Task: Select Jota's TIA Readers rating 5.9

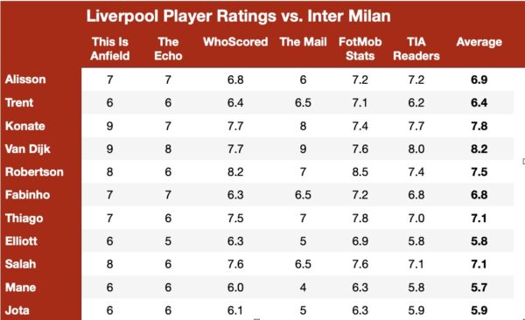Action: 416,310
